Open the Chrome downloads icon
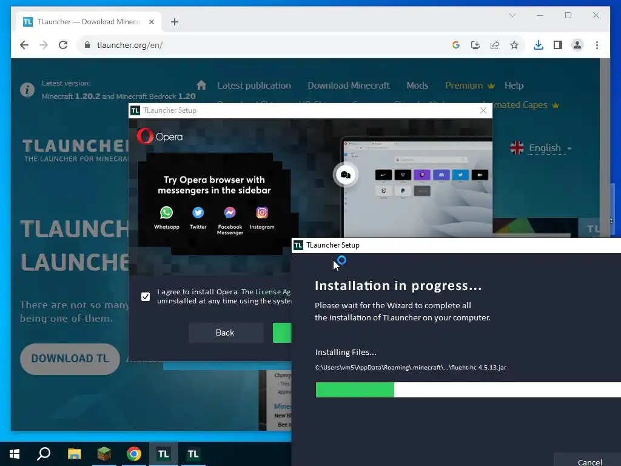The height and width of the screenshot is (466, 621). (x=539, y=45)
